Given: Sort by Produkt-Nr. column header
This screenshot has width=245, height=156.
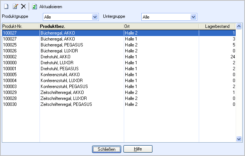Looking at the screenshot, I should [x=21, y=26].
